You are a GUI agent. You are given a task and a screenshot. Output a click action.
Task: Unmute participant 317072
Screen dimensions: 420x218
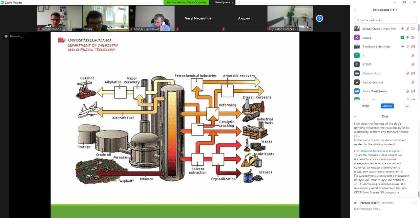click(x=413, y=64)
